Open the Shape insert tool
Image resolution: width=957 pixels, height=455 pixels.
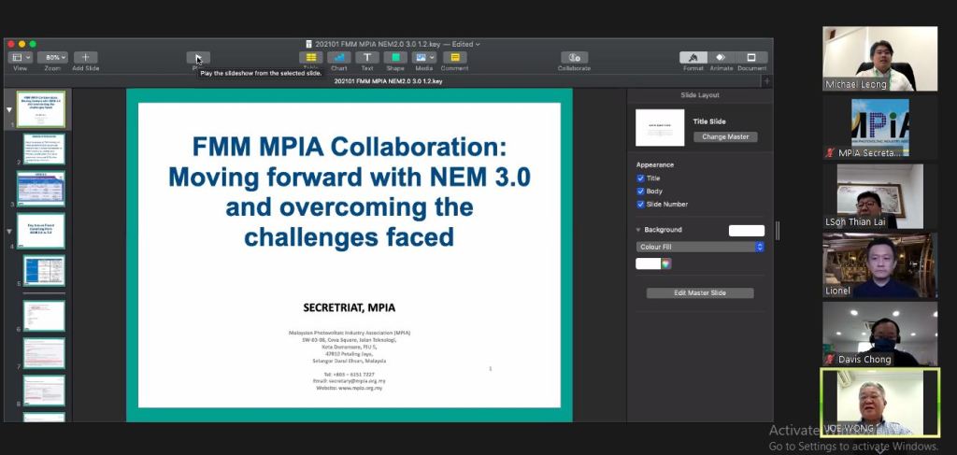395,58
